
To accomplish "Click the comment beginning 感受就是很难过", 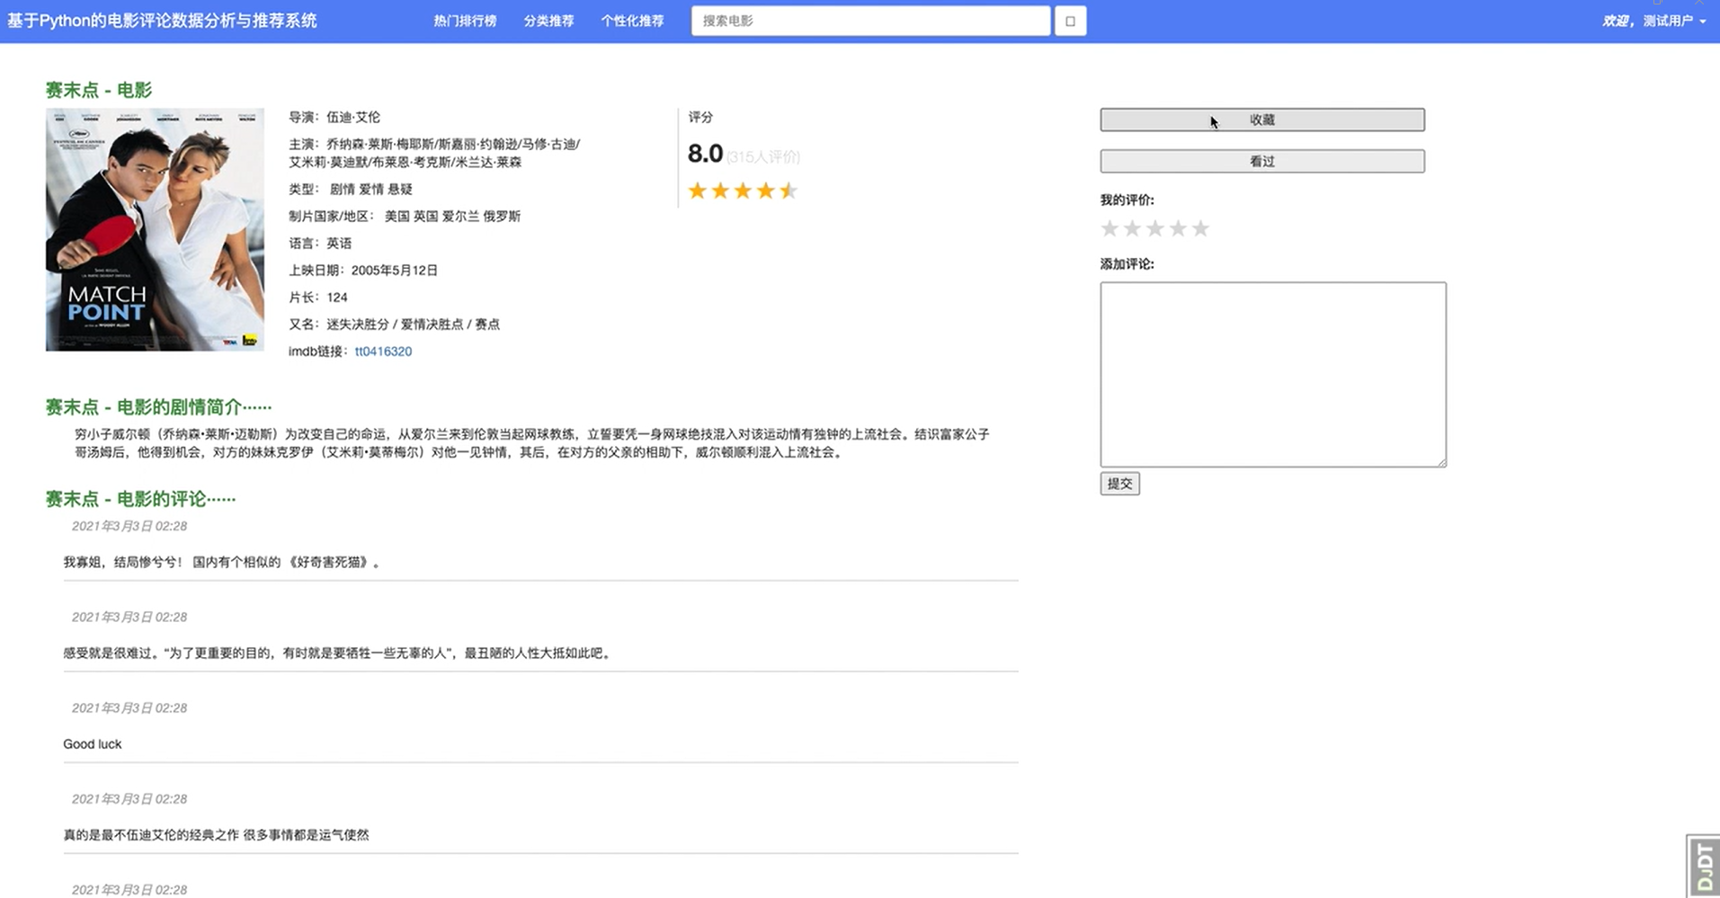I will (339, 653).
